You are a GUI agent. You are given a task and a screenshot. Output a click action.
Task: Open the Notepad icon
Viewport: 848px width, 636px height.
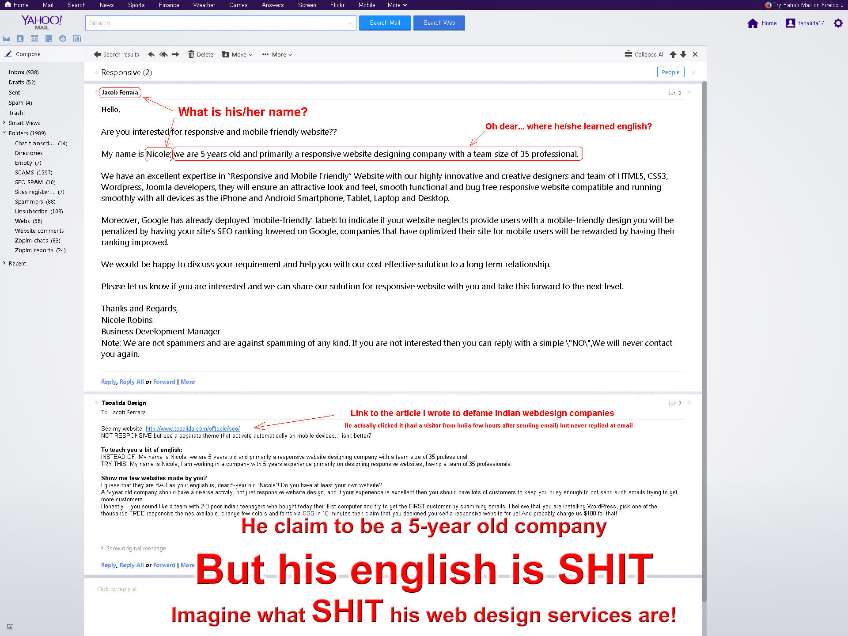click(x=49, y=38)
